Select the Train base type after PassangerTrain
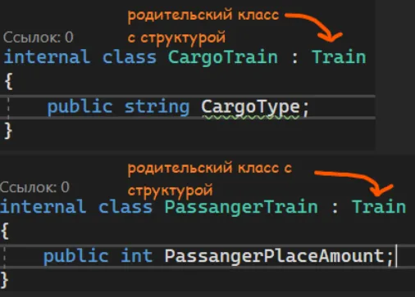 coord(379,206)
